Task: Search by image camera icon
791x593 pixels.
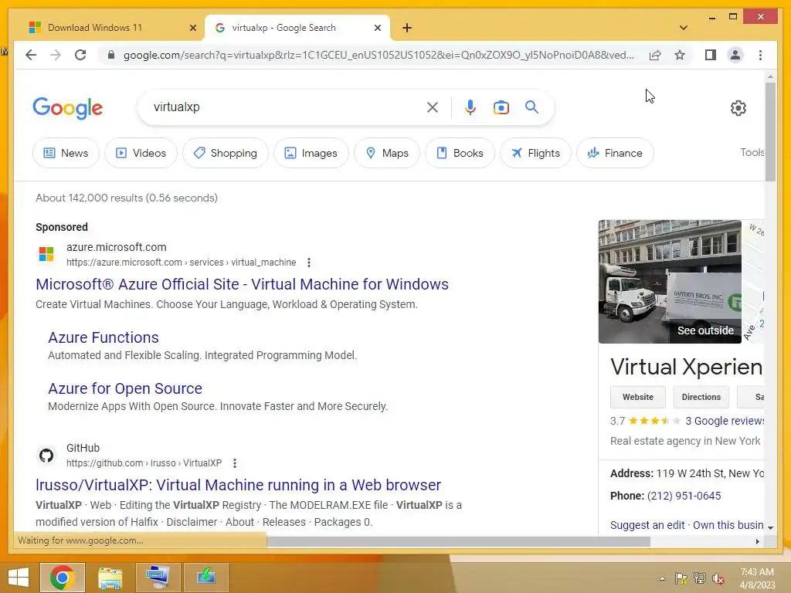Action: (x=501, y=107)
